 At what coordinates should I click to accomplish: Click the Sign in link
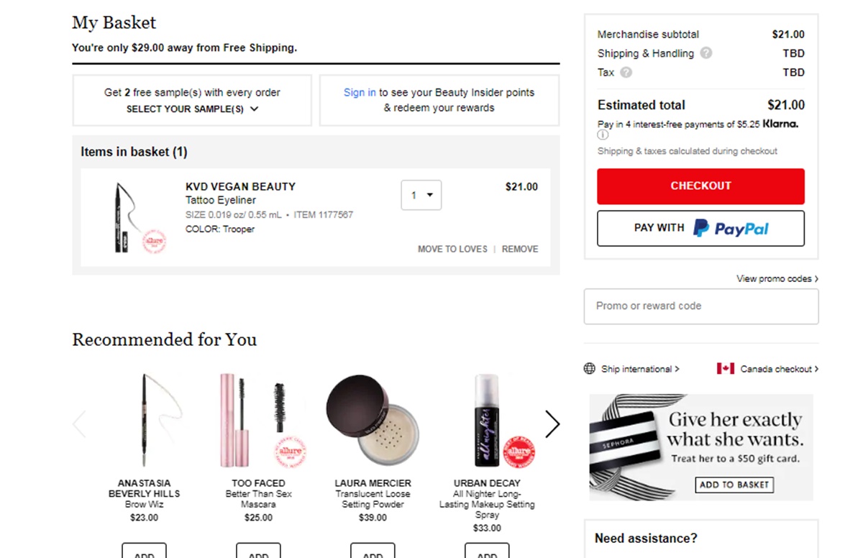point(360,92)
